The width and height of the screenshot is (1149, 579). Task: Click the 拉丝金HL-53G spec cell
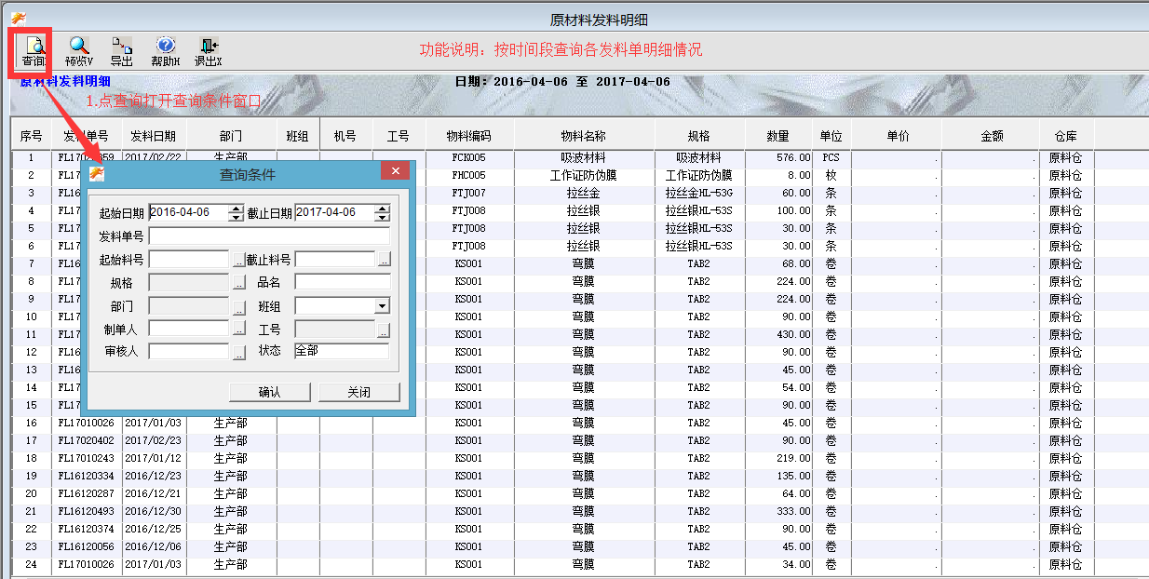tap(699, 193)
